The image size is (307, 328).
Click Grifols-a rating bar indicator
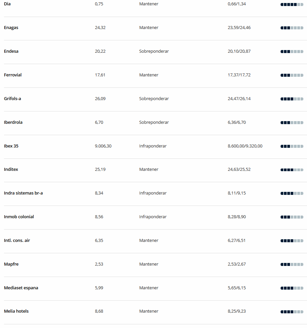292,99
